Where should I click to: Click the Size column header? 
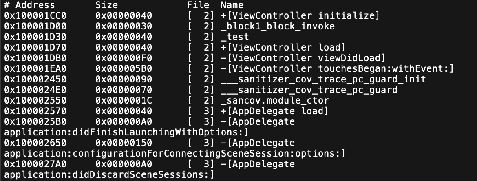point(106,5)
